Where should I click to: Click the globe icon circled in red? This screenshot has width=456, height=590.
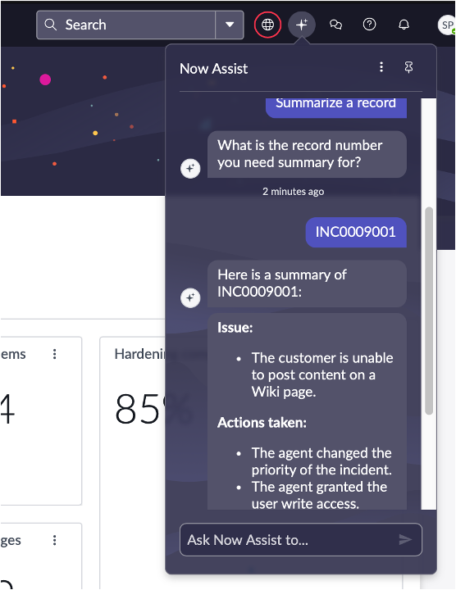click(267, 25)
